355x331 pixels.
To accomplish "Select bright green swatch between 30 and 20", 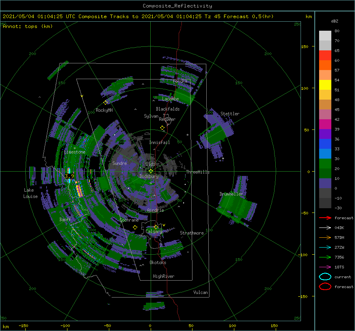I will [325, 164].
